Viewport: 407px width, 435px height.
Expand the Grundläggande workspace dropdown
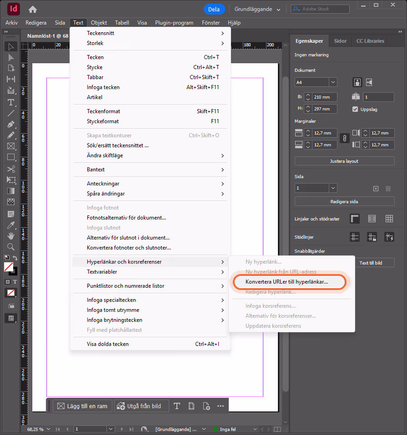(x=257, y=9)
